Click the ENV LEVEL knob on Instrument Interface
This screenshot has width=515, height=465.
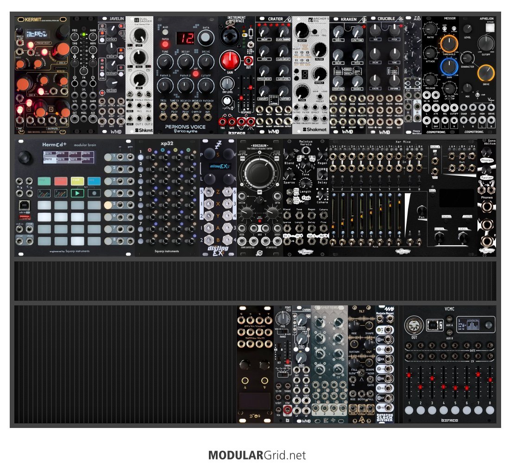coord(227,84)
